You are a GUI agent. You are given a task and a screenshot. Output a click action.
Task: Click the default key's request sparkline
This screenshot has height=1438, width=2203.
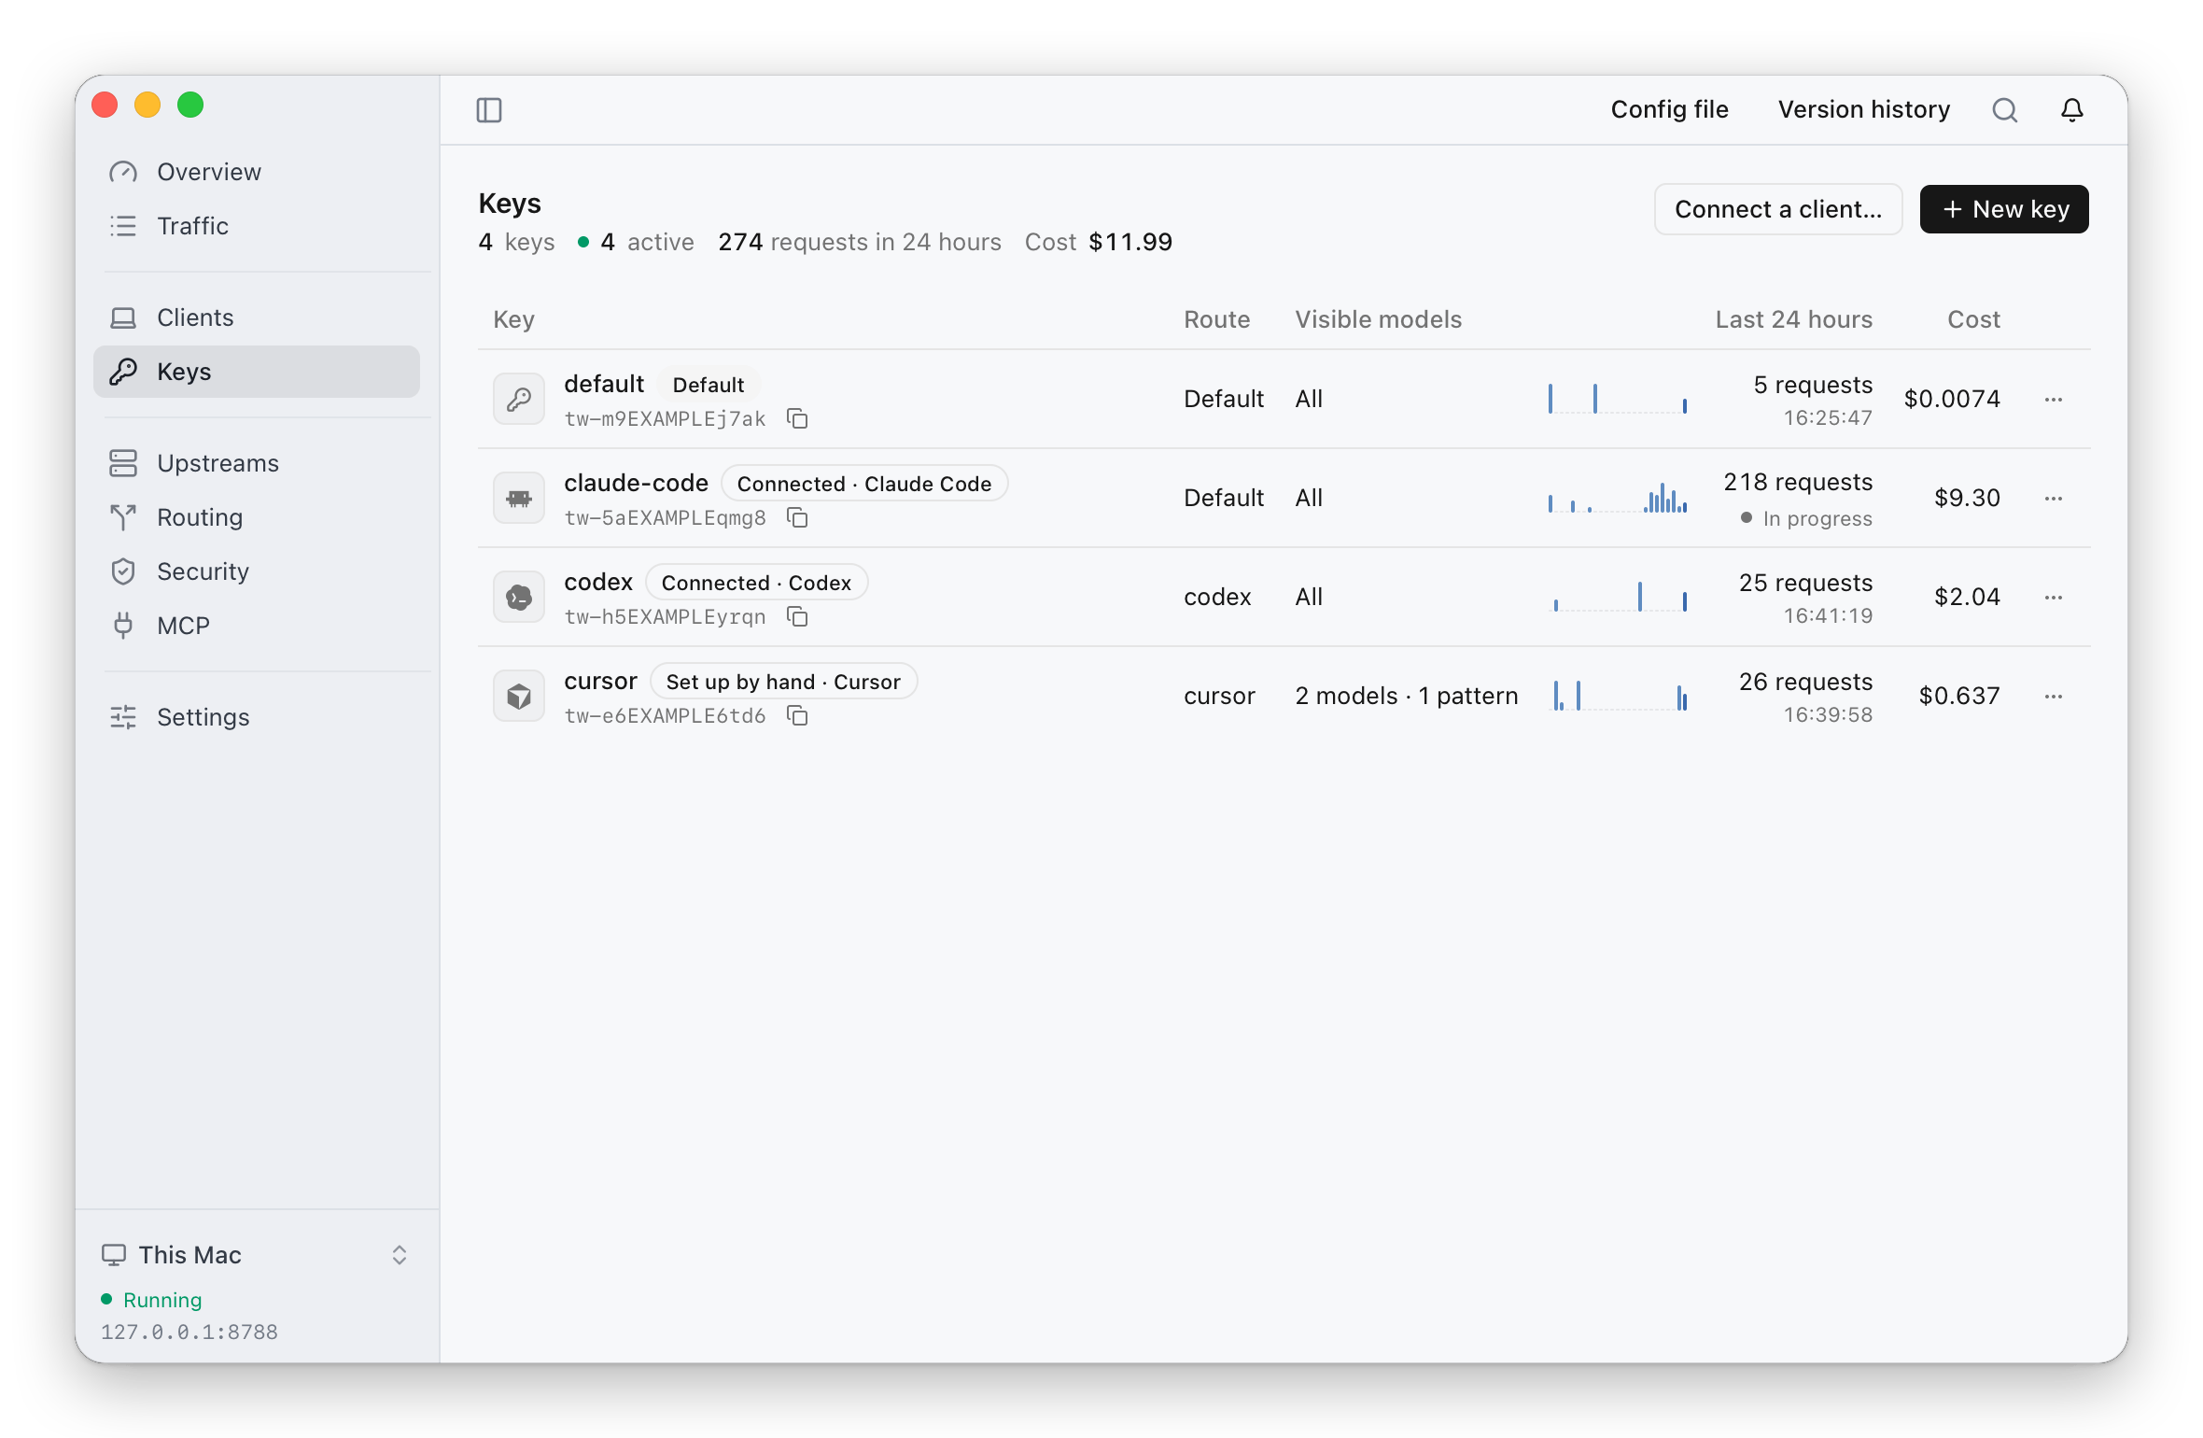pyautogui.click(x=1618, y=399)
